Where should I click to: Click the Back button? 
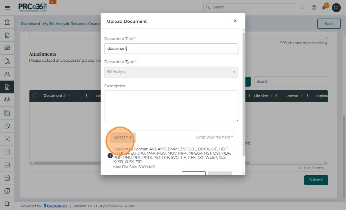(329, 23)
